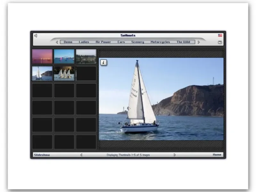Open The Wild gallery tab

(183, 42)
